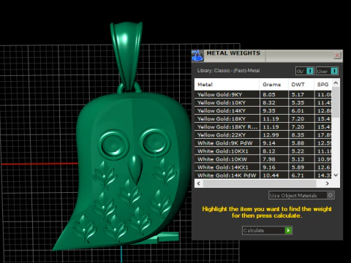The height and width of the screenshot is (263, 351).
Task: Click the owl pendant's beak
Action: click(x=135, y=170)
